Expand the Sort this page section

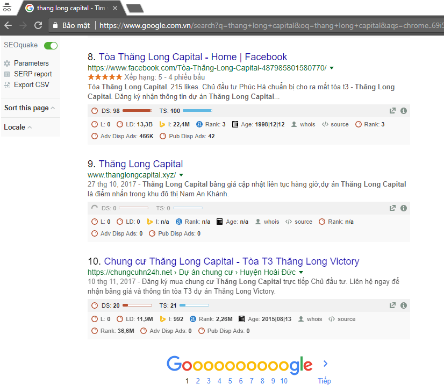30,108
